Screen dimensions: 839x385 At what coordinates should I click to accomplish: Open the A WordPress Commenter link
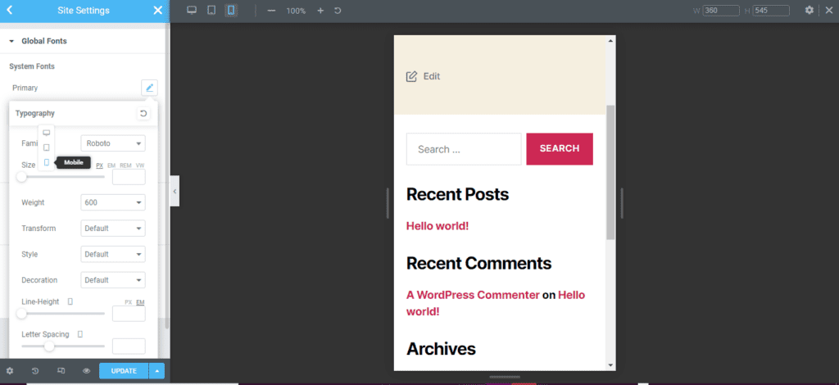473,295
